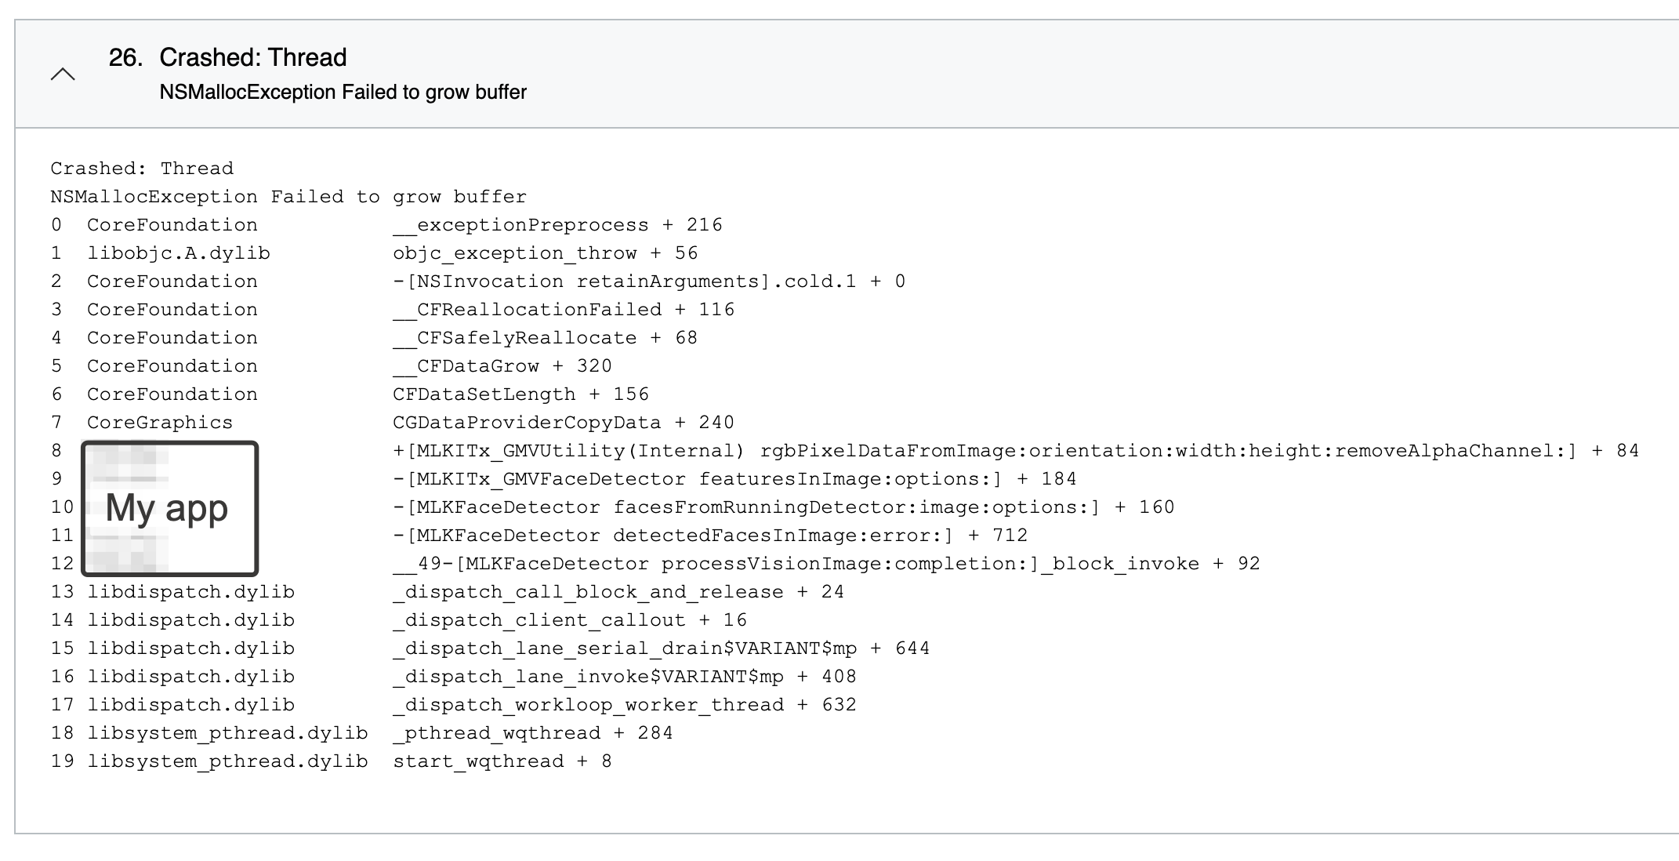
Task: Select the MLKFaceDetector detectedFacesInImage frame
Action: pyautogui.click(x=710, y=535)
